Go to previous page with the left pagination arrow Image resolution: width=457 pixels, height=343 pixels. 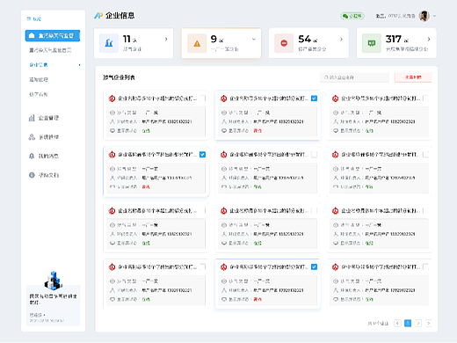(397, 323)
